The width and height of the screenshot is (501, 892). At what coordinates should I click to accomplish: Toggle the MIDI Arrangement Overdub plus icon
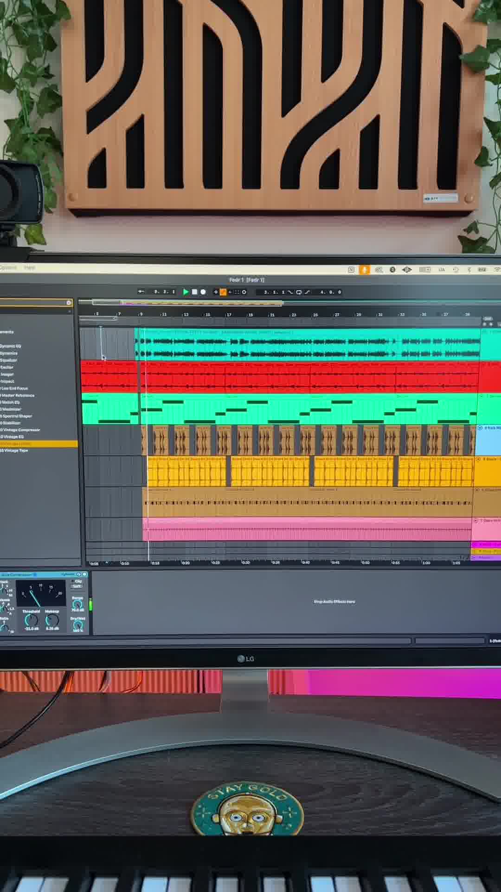click(215, 292)
